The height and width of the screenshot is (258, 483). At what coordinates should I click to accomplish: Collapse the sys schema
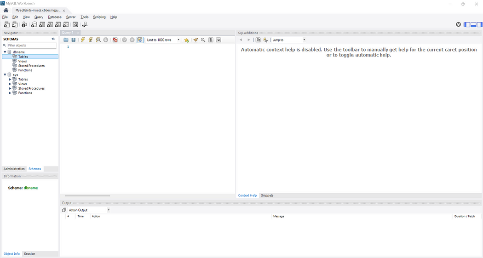(x=5, y=75)
